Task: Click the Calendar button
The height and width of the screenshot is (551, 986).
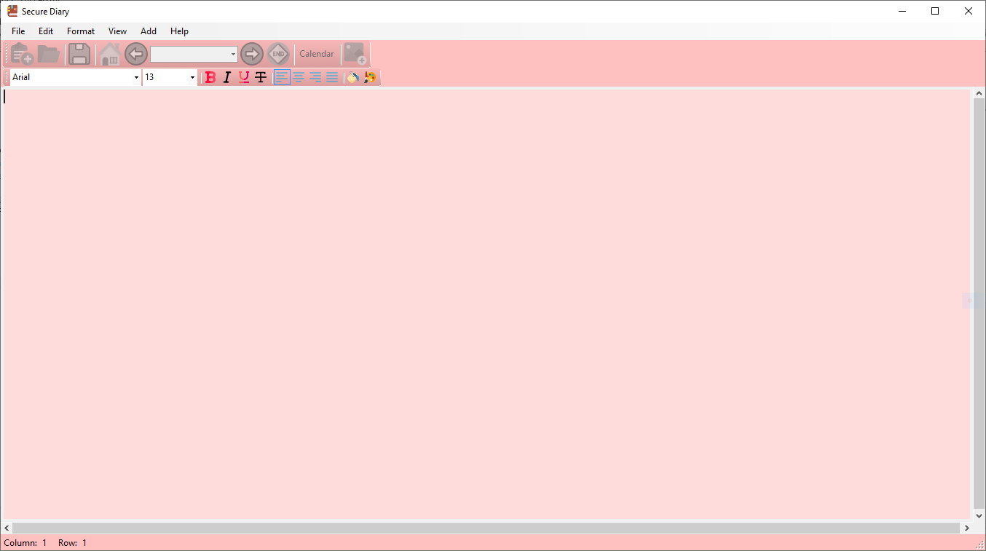Action: (x=317, y=54)
